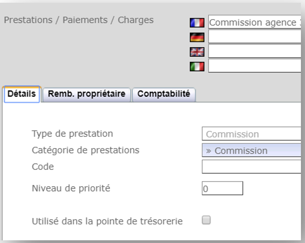The width and height of the screenshot is (305, 243).
Task: Switch to the Détails tab
Action: point(23,94)
